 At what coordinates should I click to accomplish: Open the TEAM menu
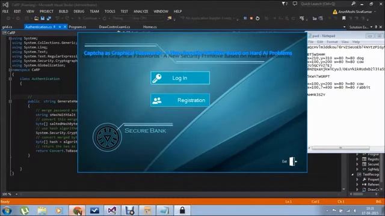[x=94, y=11]
